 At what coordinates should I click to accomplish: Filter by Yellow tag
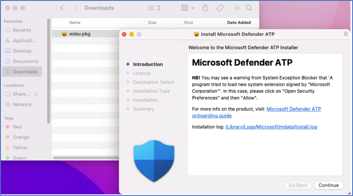20,147
